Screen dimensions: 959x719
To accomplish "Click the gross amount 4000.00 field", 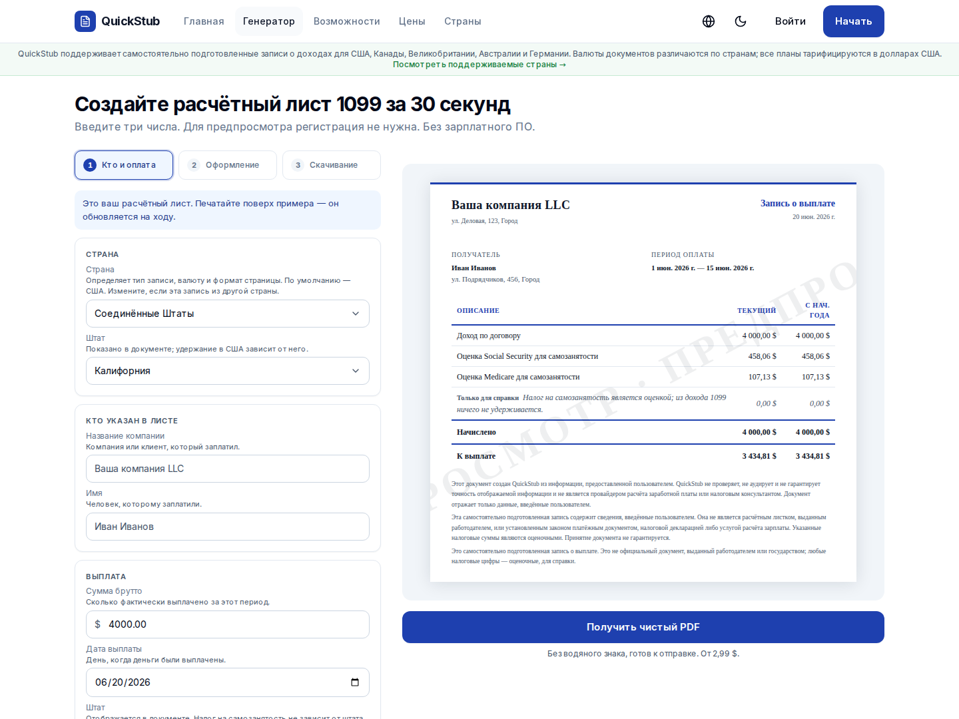I will click(228, 624).
